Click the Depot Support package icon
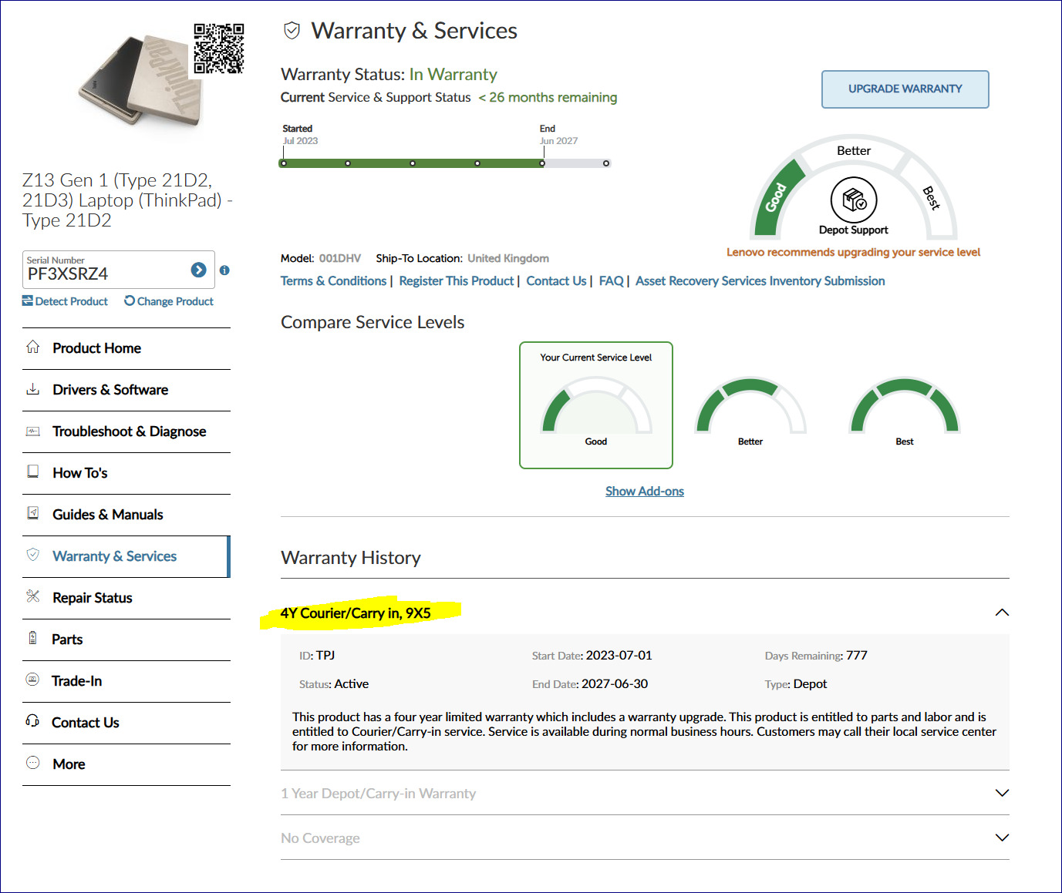The image size is (1062, 893). 854,200
